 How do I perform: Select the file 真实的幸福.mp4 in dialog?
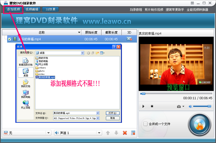coord(45,77)
